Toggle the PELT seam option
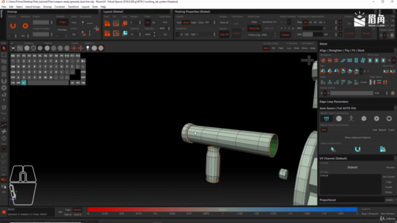Image resolution: width=397 pixels, height=223 pixels. (x=324, y=129)
